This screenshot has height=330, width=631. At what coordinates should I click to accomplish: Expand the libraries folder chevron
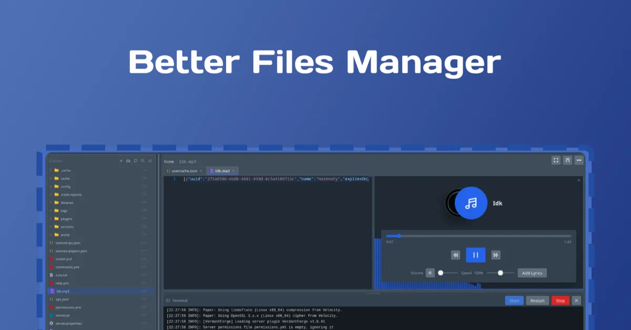pos(50,202)
